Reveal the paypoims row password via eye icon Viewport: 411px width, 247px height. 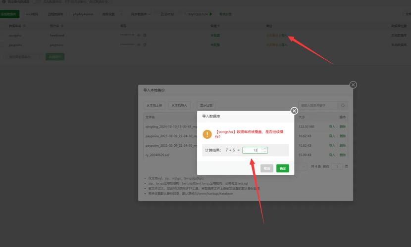pos(139,44)
